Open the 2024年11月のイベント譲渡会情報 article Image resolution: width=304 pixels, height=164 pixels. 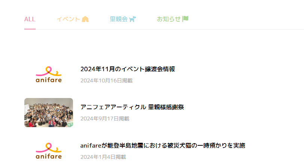coord(128,69)
